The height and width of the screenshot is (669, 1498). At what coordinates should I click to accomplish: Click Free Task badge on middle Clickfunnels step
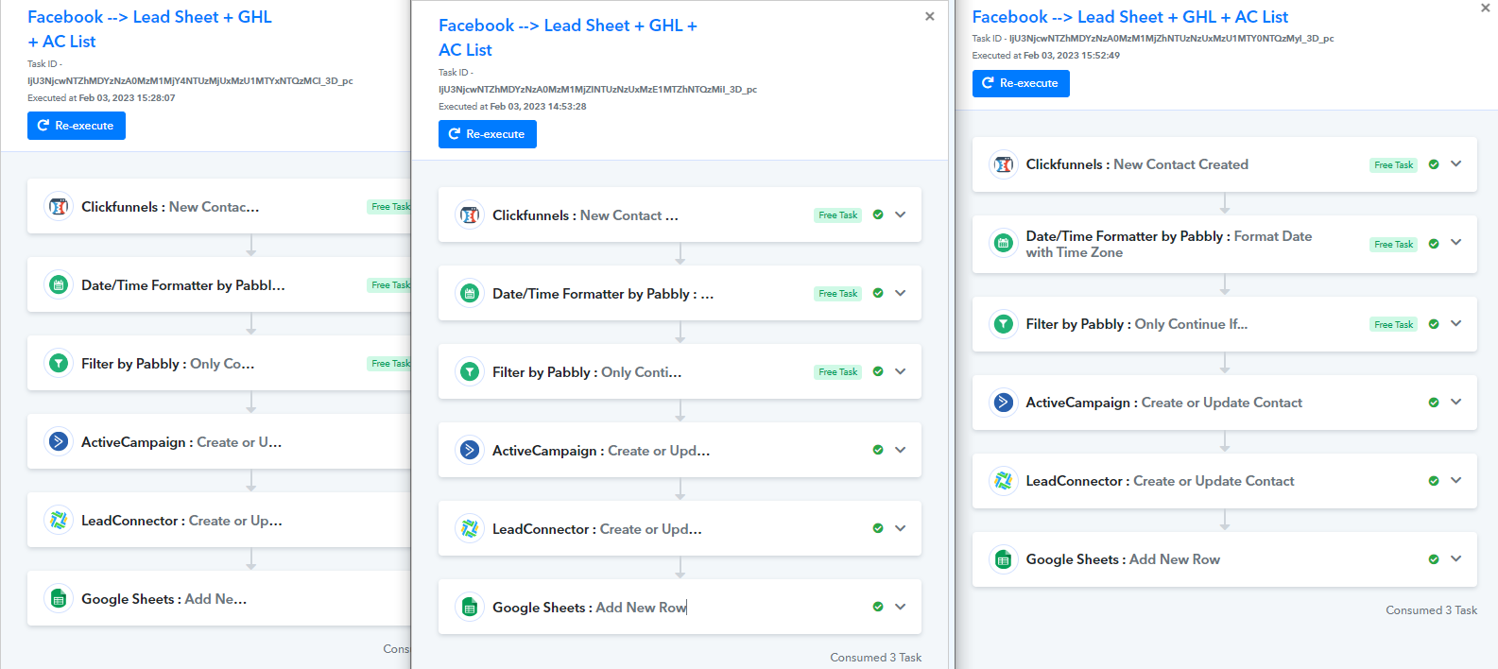tap(838, 215)
